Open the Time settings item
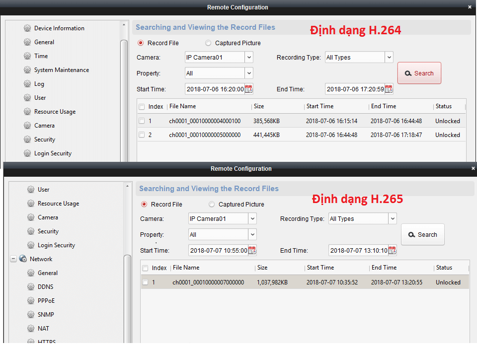The width and height of the screenshot is (477, 347). pos(41,56)
